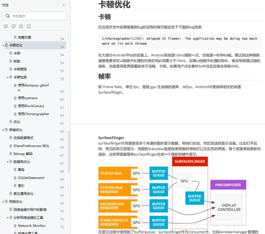Open the SharePreferences 优化 bookmark
Image resolution: width=265 pixels, height=234 pixels.
click(31, 146)
